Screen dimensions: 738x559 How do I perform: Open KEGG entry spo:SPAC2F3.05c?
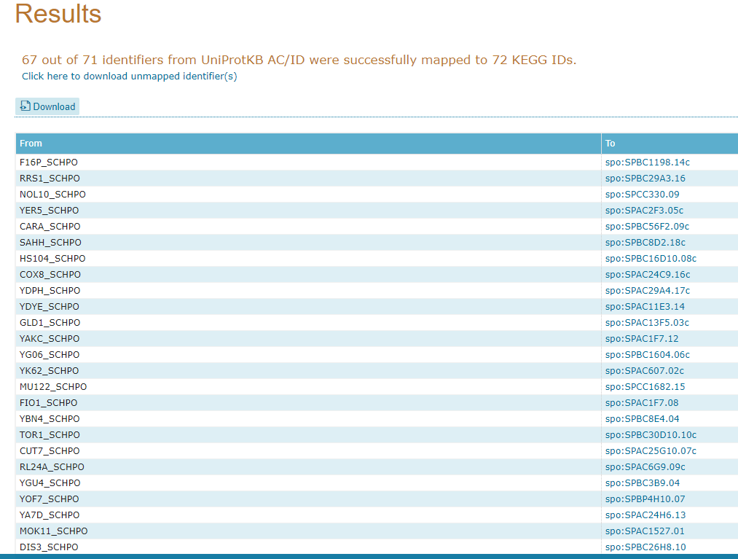[644, 211]
